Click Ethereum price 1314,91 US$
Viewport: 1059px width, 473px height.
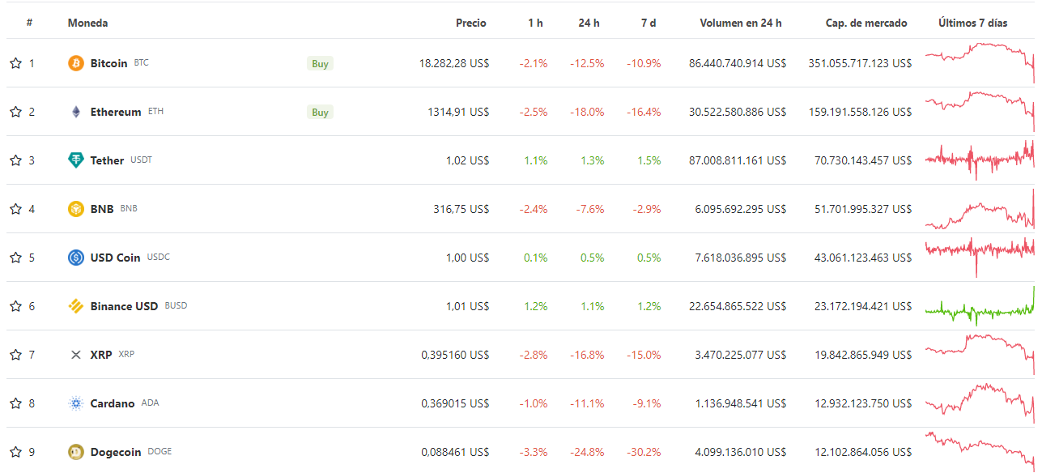(458, 112)
